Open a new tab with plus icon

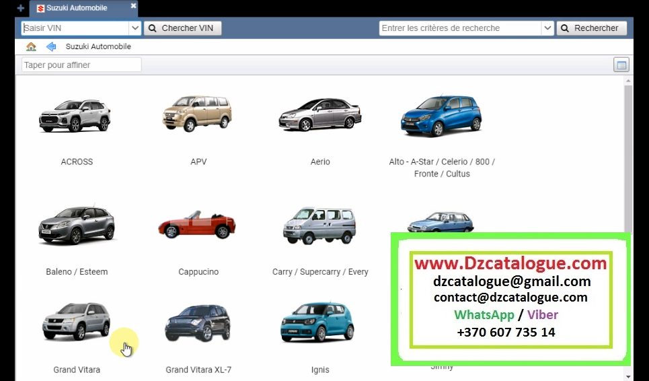(21, 8)
